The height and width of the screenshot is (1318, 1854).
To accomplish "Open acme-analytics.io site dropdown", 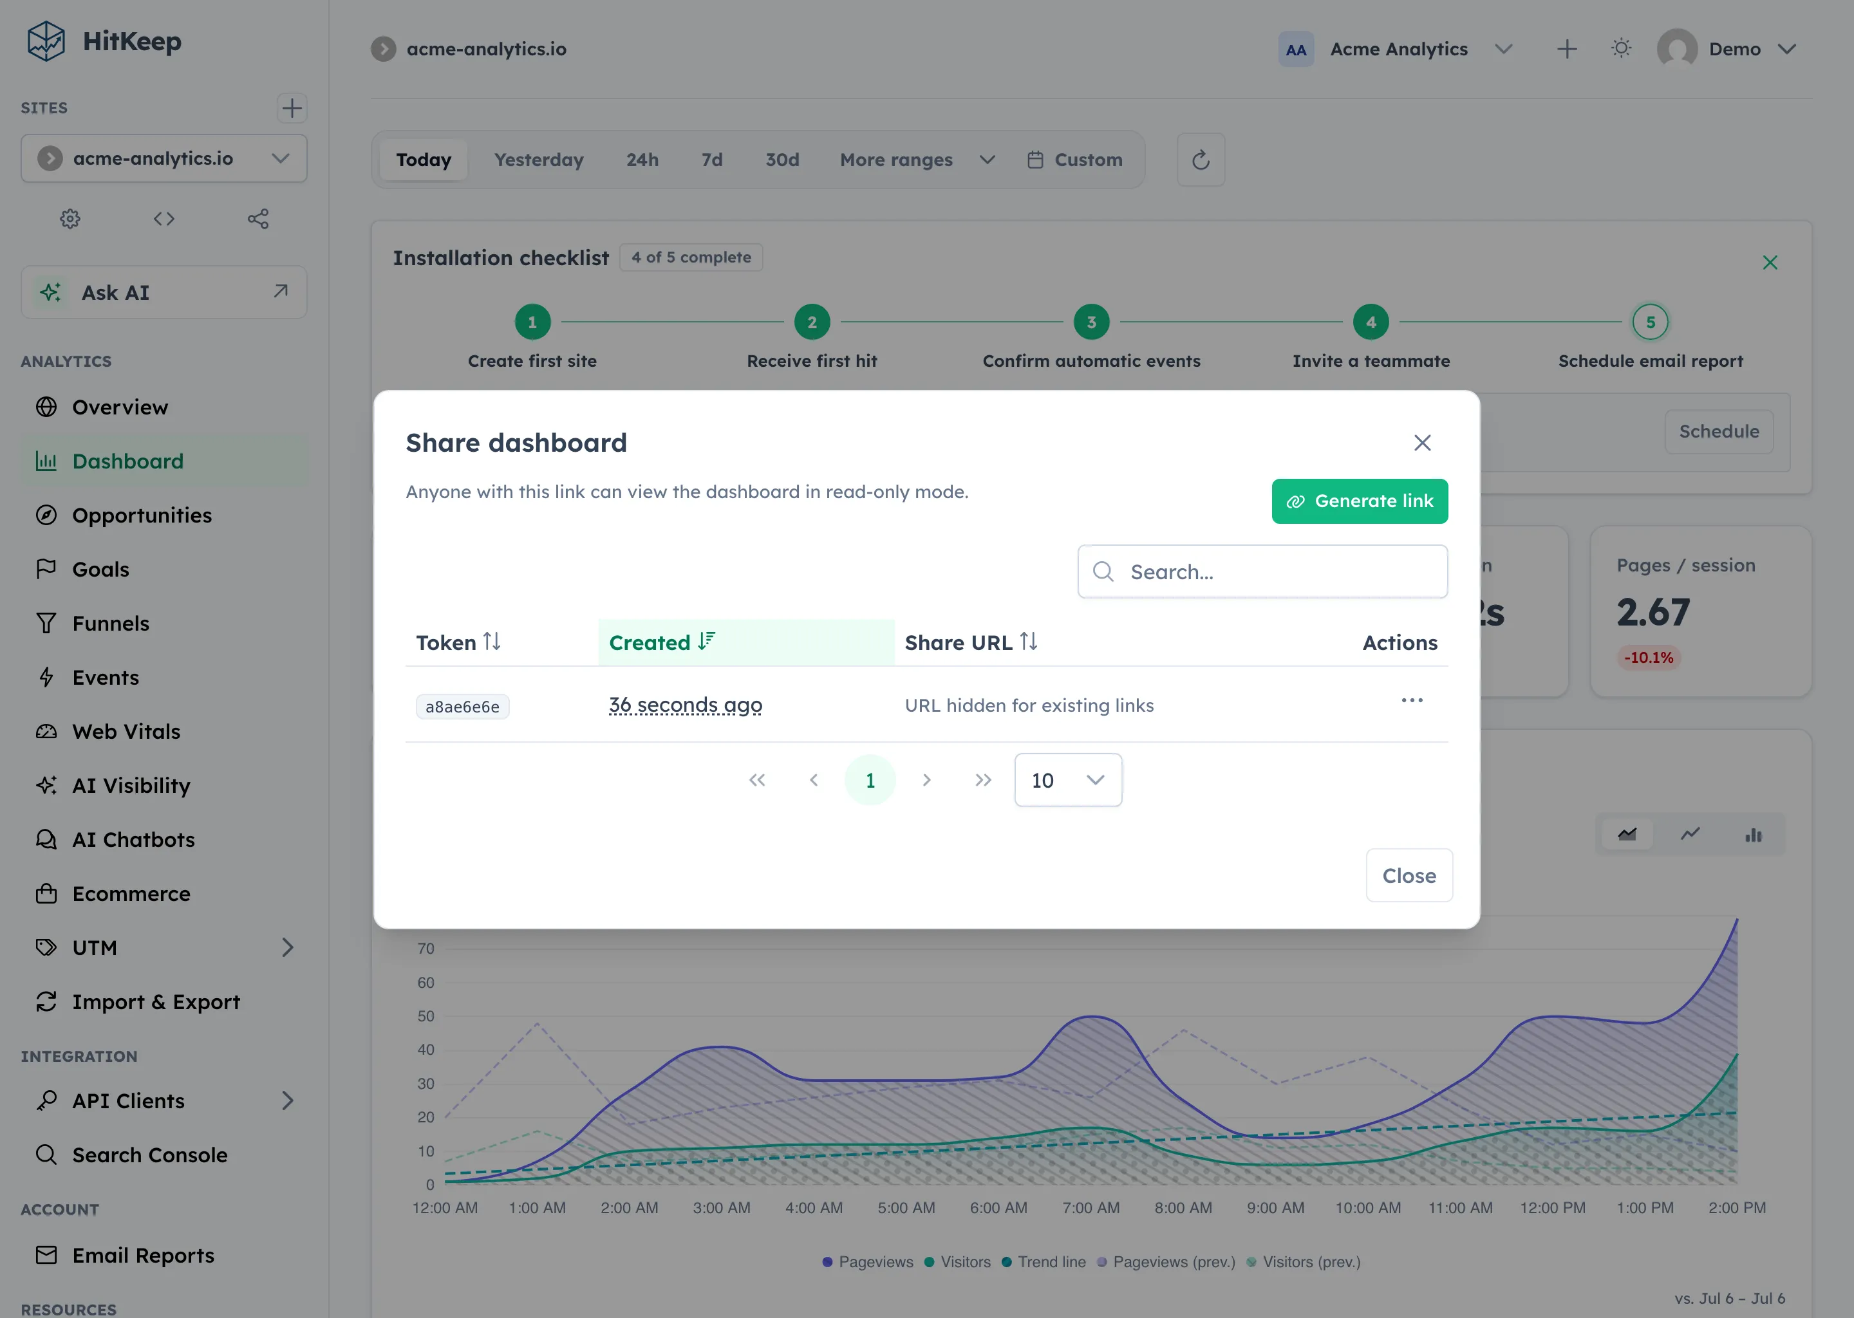I will tap(164, 158).
